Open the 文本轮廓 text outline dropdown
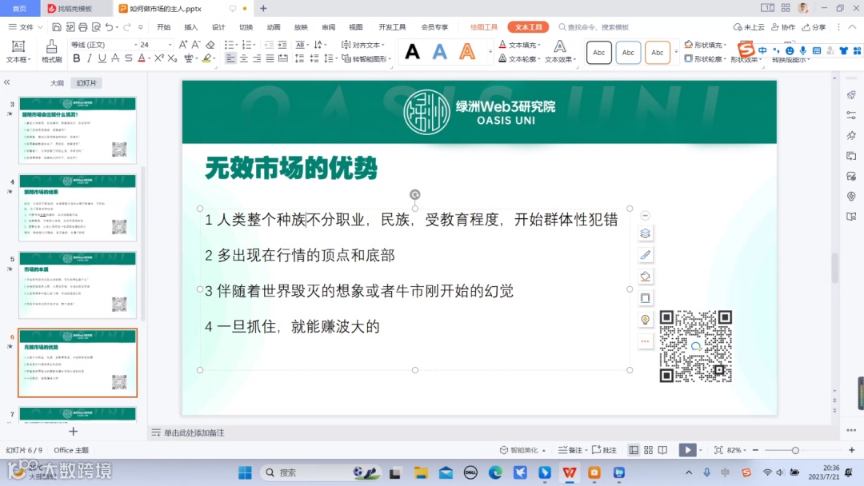Image resolution: width=864 pixels, height=486 pixels. coord(520,59)
